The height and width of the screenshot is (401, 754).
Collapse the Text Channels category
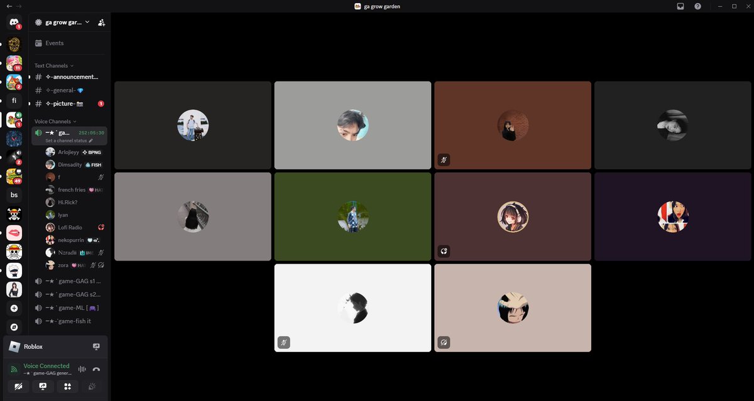coord(54,65)
